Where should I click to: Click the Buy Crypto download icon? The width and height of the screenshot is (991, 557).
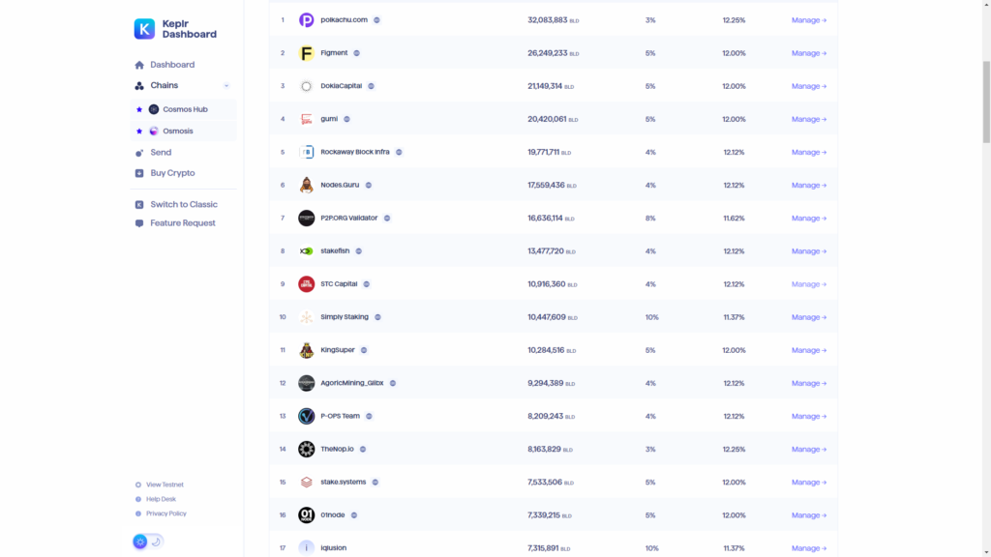pos(139,173)
